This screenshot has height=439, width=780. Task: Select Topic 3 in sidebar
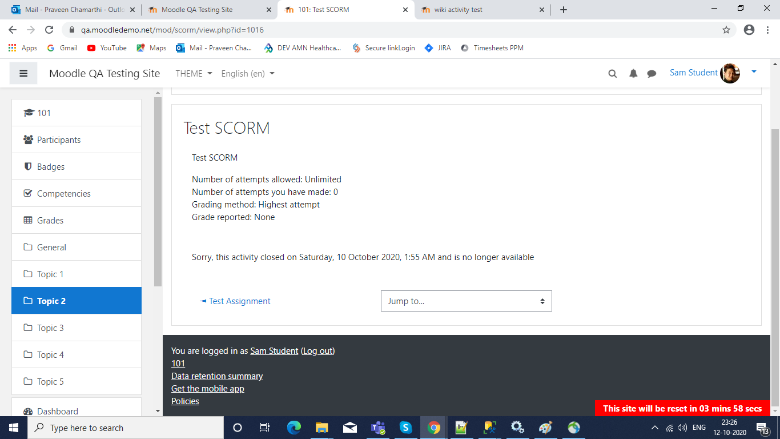click(x=77, y=328)
